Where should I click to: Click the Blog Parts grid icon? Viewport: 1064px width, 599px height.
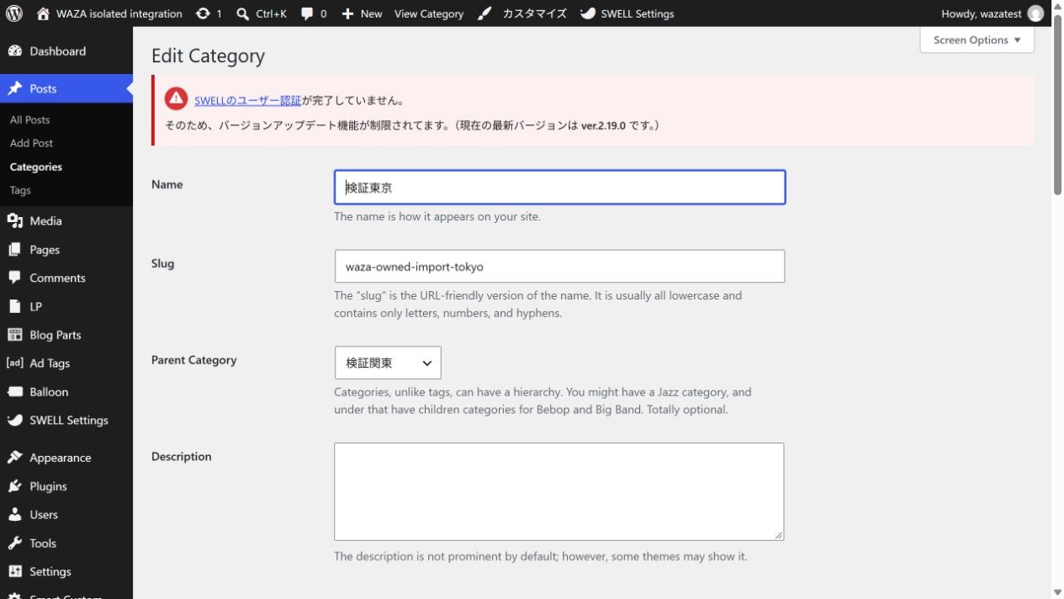[14, 335]
